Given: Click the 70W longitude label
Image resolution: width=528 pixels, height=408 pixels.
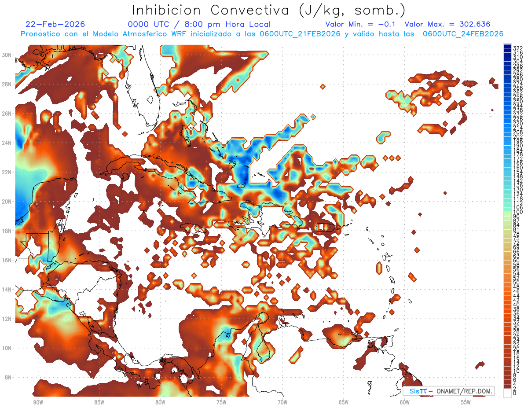Looking at the screenshot, I should coord(282,402).
